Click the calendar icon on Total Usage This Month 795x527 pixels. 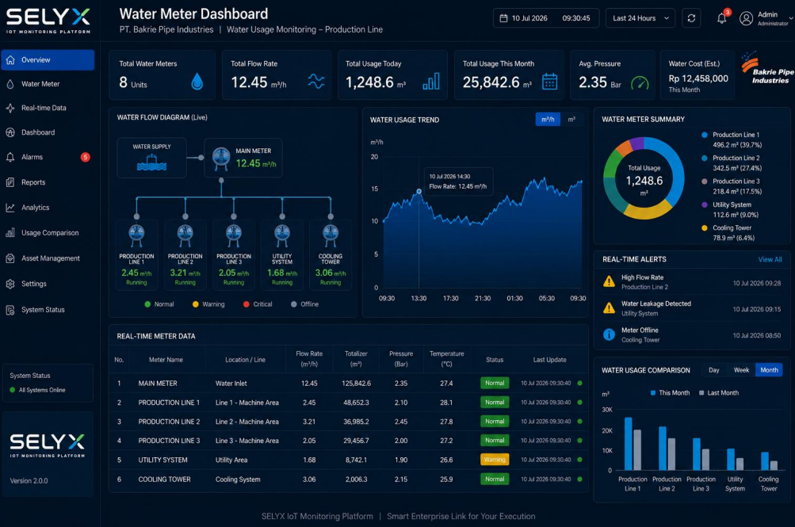[x=549, y=82]
